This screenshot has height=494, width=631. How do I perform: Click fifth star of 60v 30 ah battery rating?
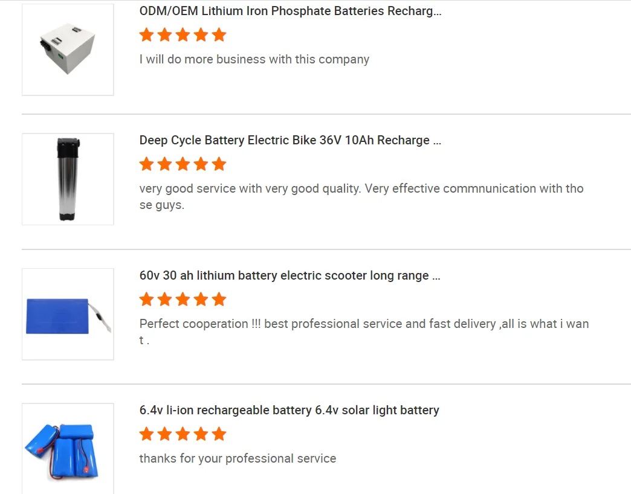tap(219, 300)
